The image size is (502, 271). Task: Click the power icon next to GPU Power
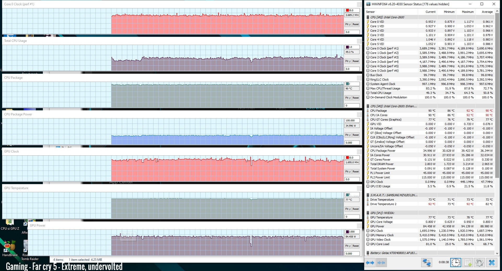click(x=368, y=226)
